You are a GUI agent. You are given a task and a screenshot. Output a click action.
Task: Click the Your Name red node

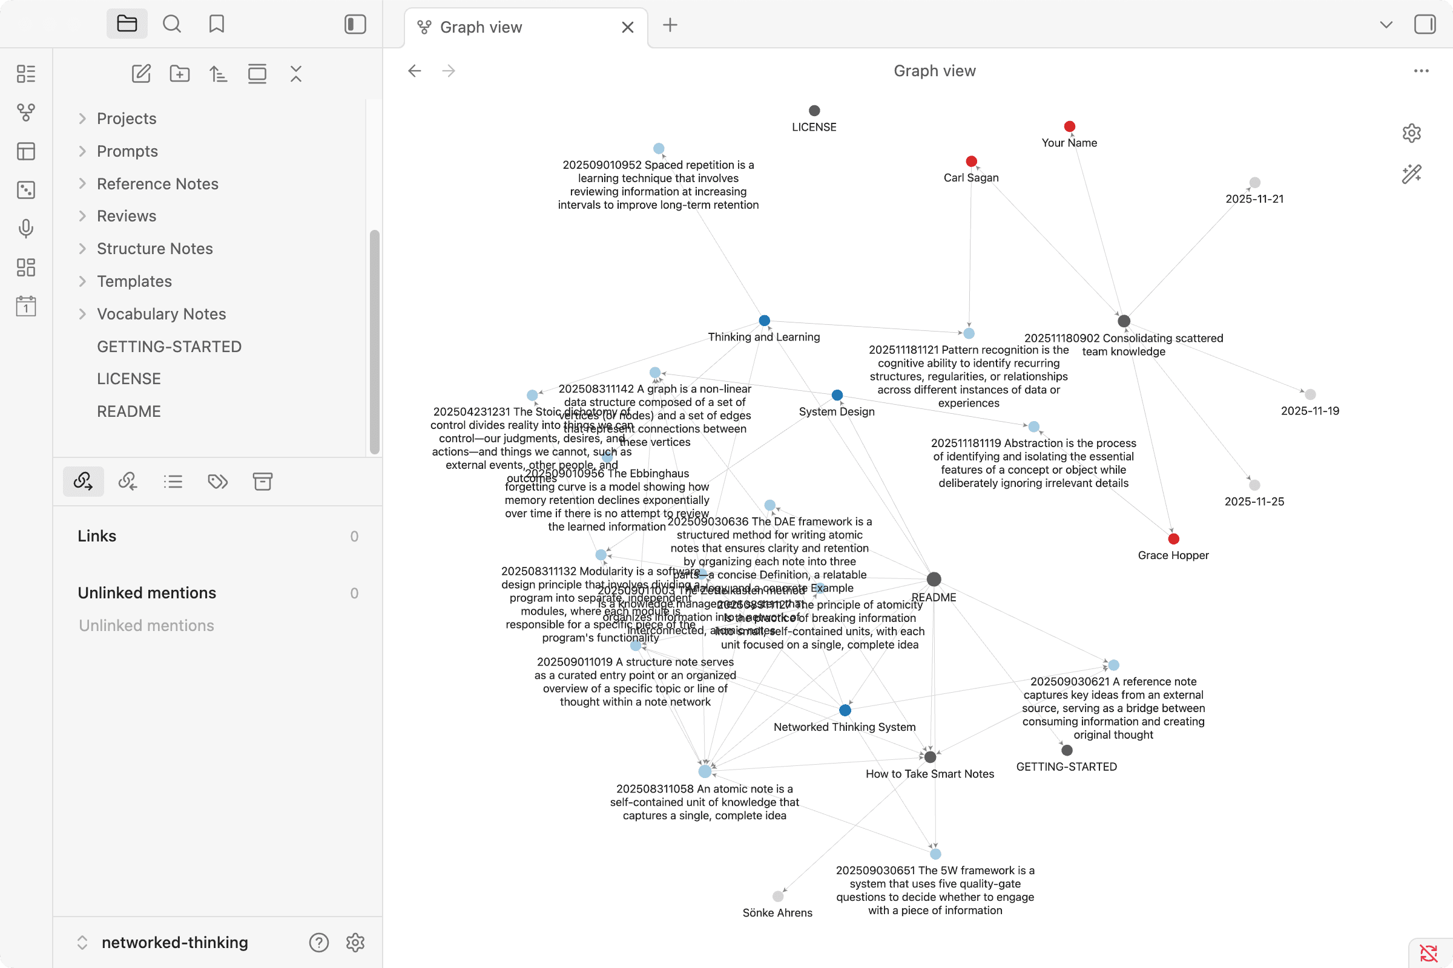pos(1070,126)
